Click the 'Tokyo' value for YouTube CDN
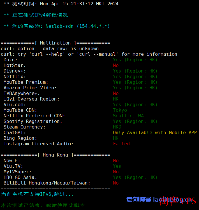Screen dimensions: 199x210 (x=120, y=110)
